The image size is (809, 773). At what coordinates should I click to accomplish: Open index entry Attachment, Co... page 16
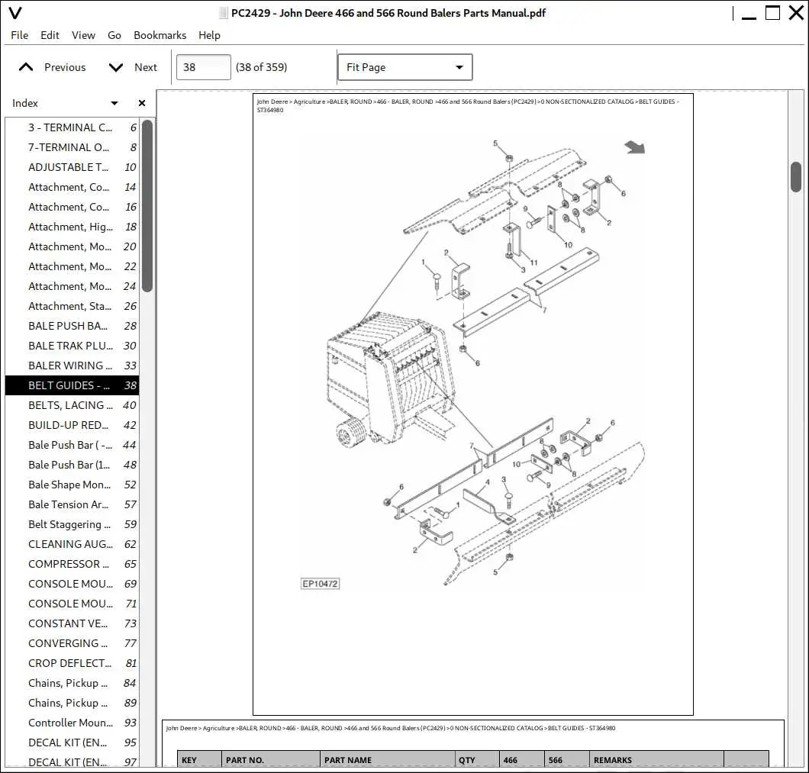73,207
